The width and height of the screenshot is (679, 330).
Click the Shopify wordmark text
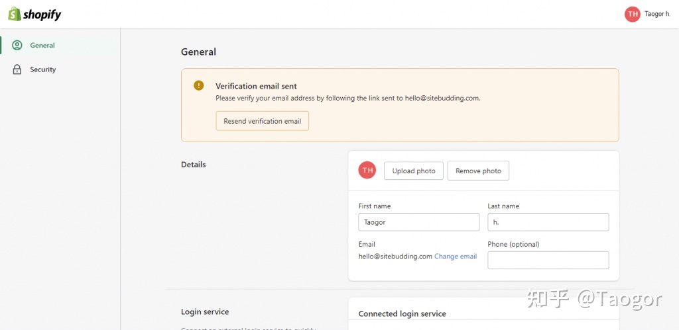click(42, 15)
